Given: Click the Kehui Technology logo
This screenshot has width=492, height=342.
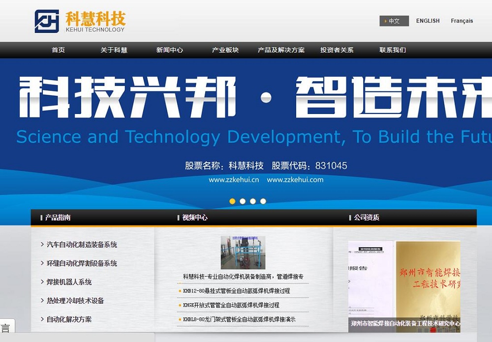Looking at the screenshot, I should point(80,21).
